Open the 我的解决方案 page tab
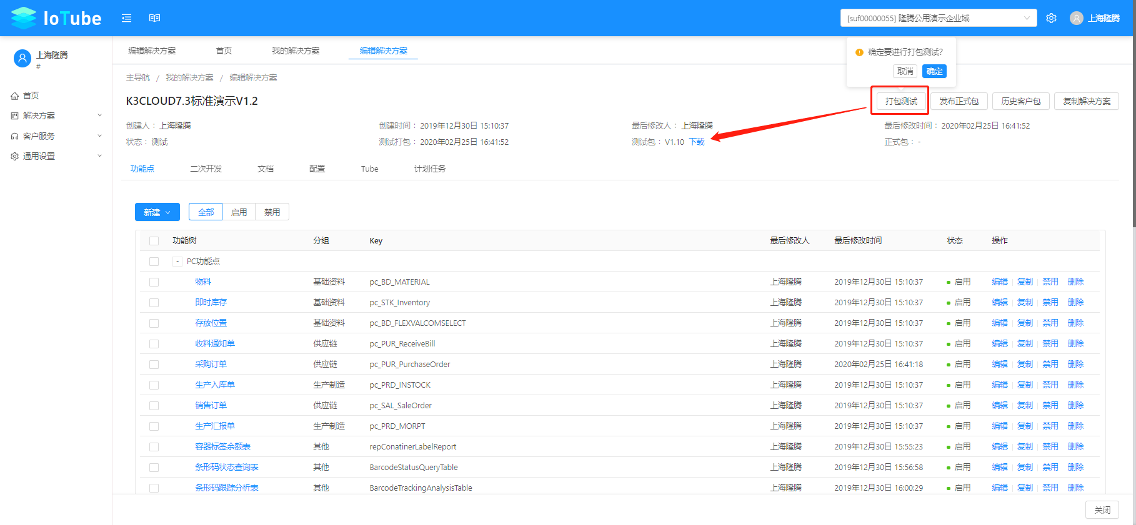Image resolution: width=1136 pixels, height=525 pixels. [296, 51]
